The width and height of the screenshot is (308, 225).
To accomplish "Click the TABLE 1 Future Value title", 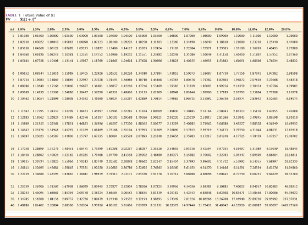I will [30, 15].
